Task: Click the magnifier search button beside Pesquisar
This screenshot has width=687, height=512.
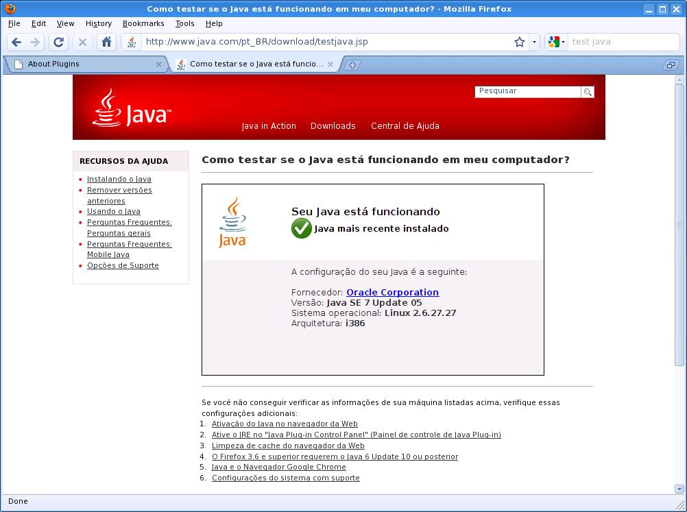Action: [588, 92]
